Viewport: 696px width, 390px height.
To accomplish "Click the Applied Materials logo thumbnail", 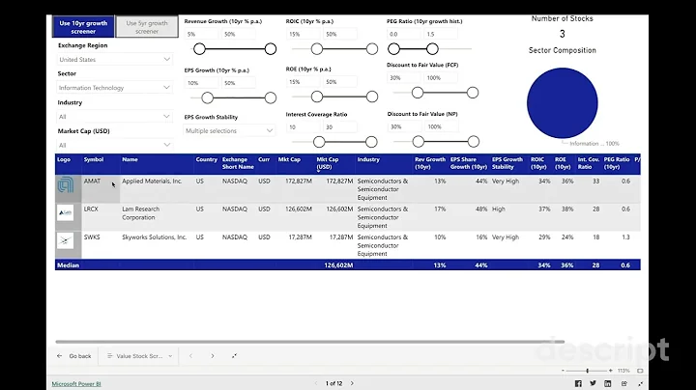I will [66, 184].
